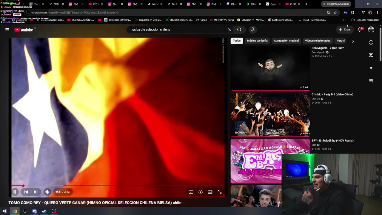
Task: Seek on the video progress bar
Action: coord(118,186)
